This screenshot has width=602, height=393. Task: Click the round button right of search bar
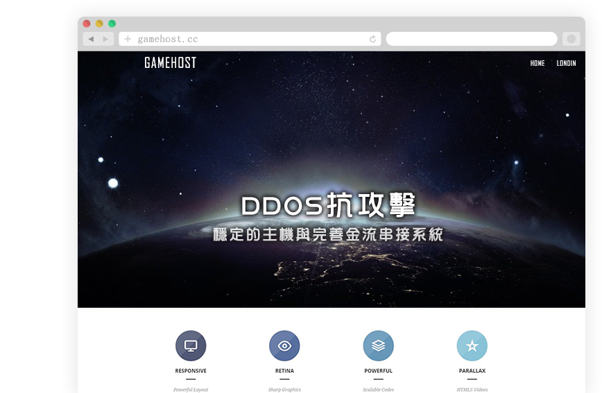(571, 39)
